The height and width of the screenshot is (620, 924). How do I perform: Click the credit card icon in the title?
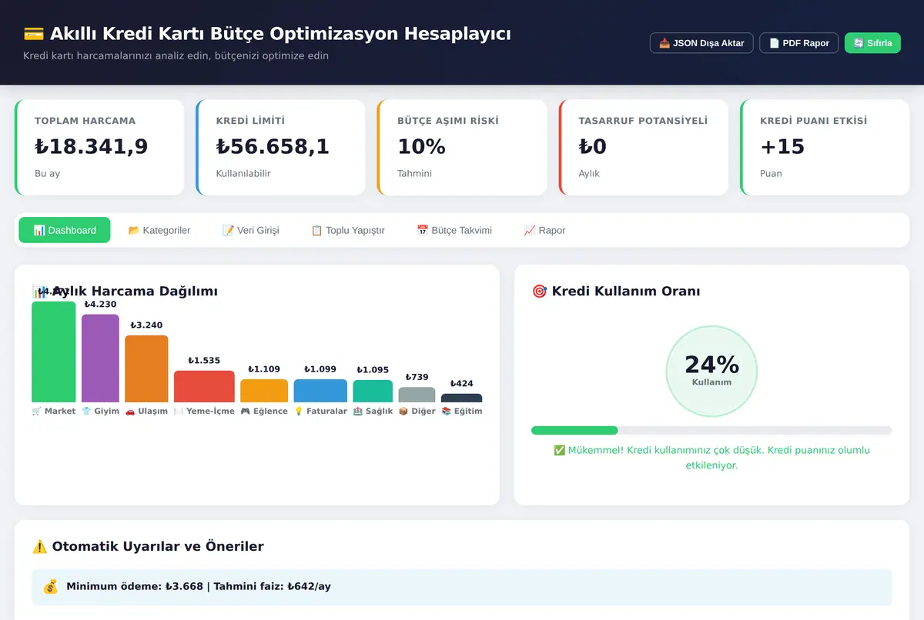pos(33,34)
